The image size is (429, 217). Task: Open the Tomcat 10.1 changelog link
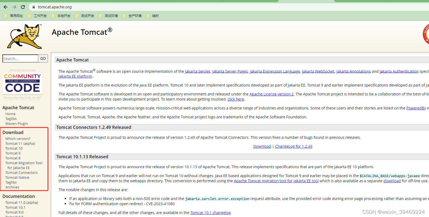click(210, 213)
